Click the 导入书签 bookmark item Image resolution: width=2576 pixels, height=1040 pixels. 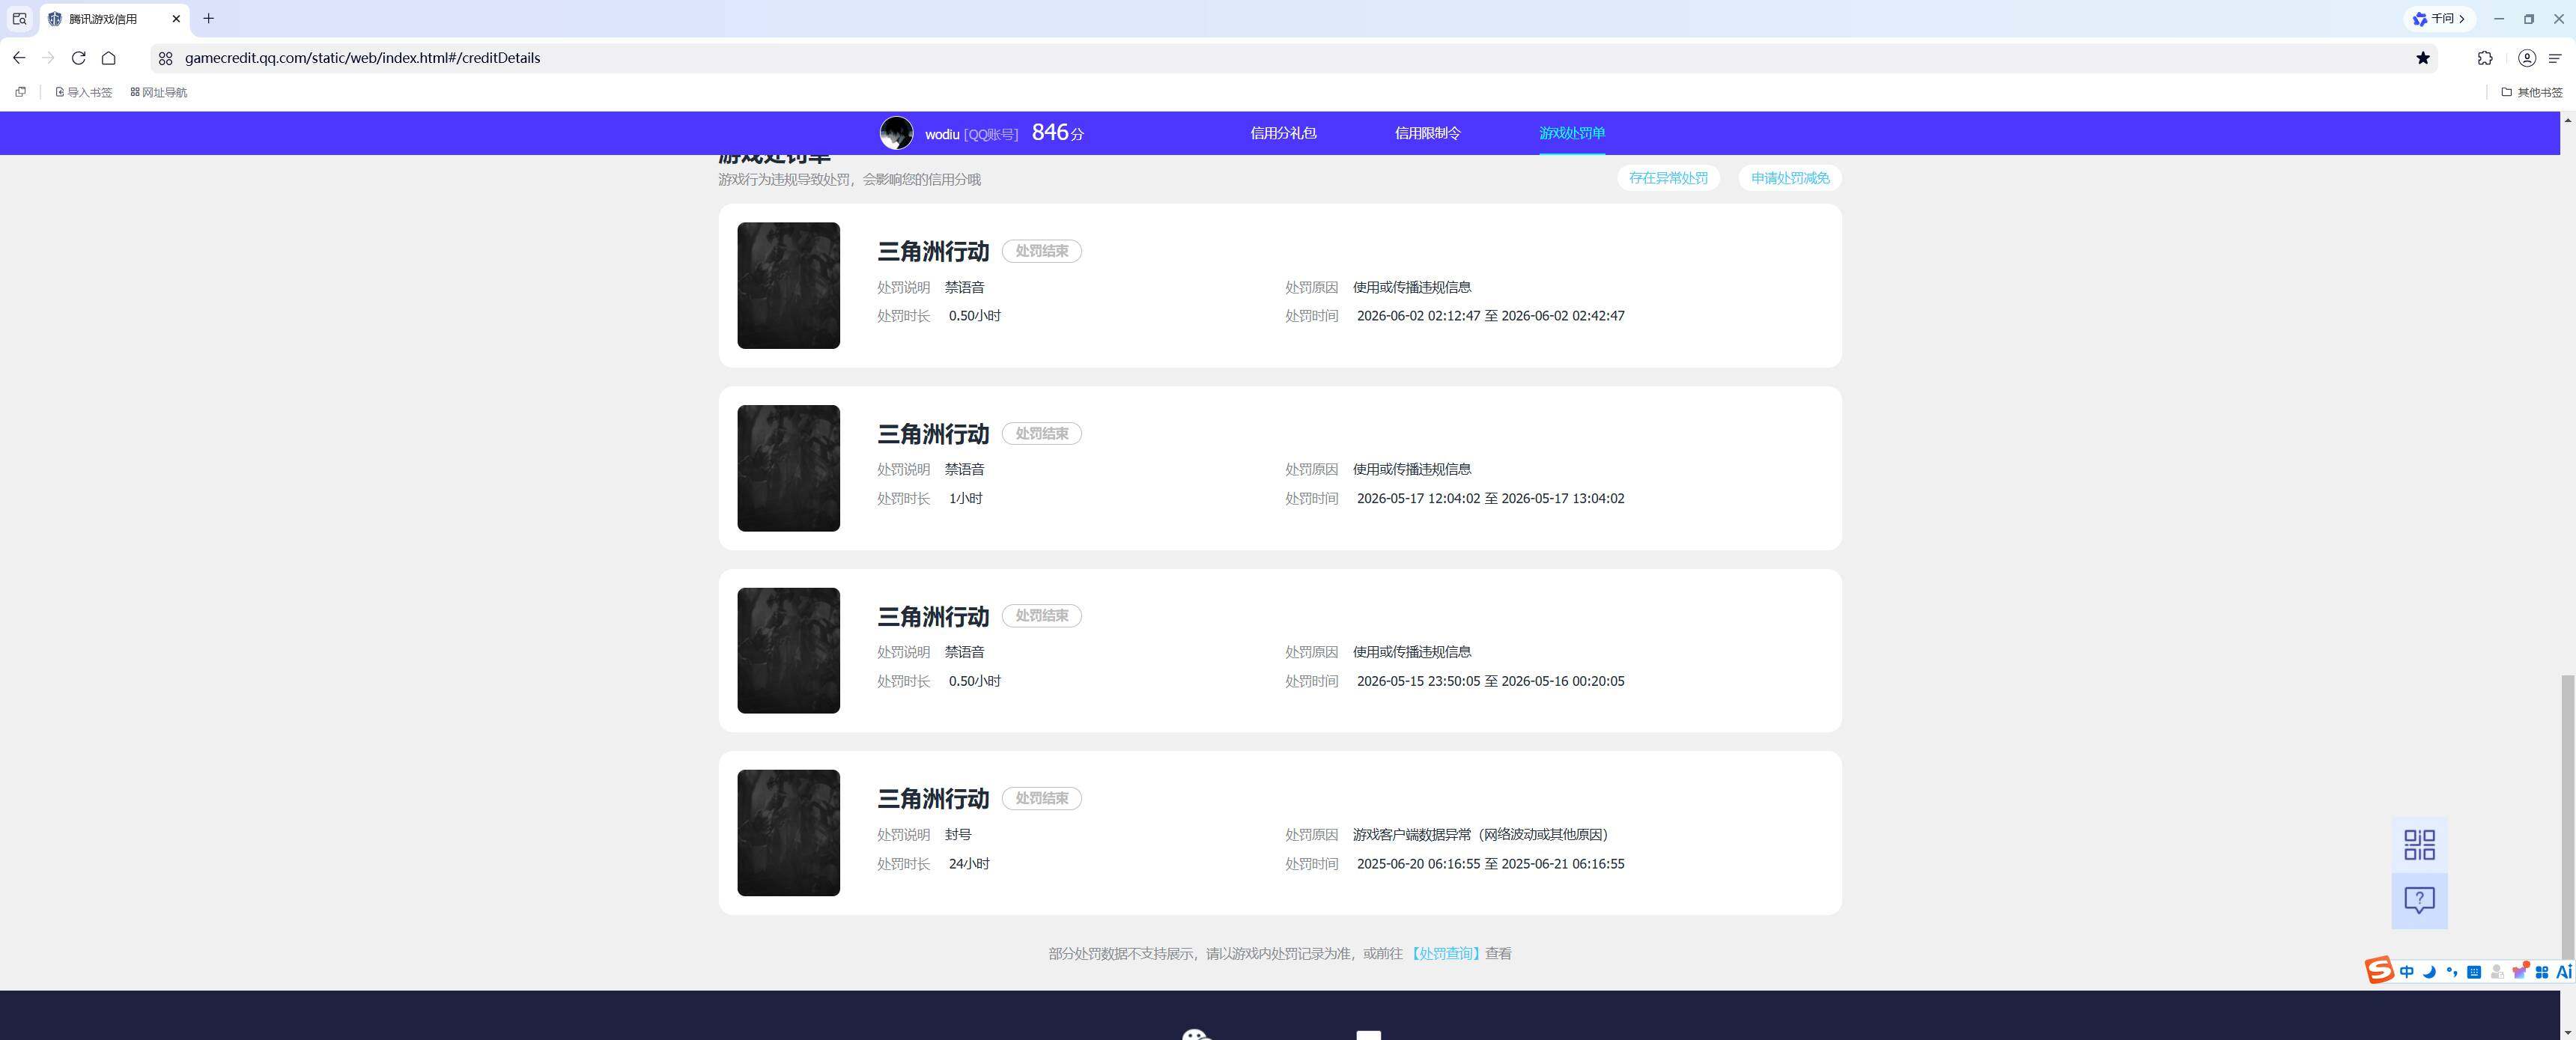[84, 92]
